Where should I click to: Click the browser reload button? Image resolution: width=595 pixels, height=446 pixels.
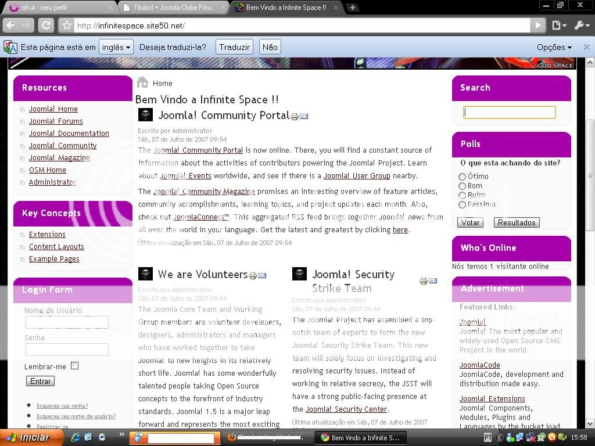pyautogui.click(x=46, y=25)
